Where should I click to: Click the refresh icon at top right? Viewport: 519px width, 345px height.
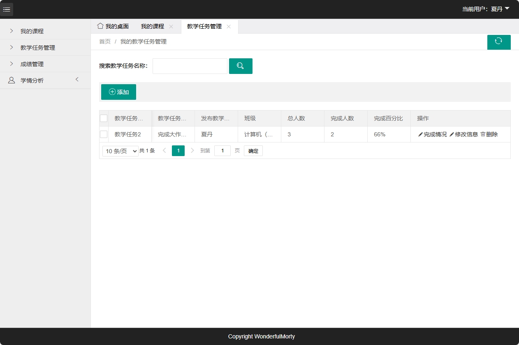[499, 42]
